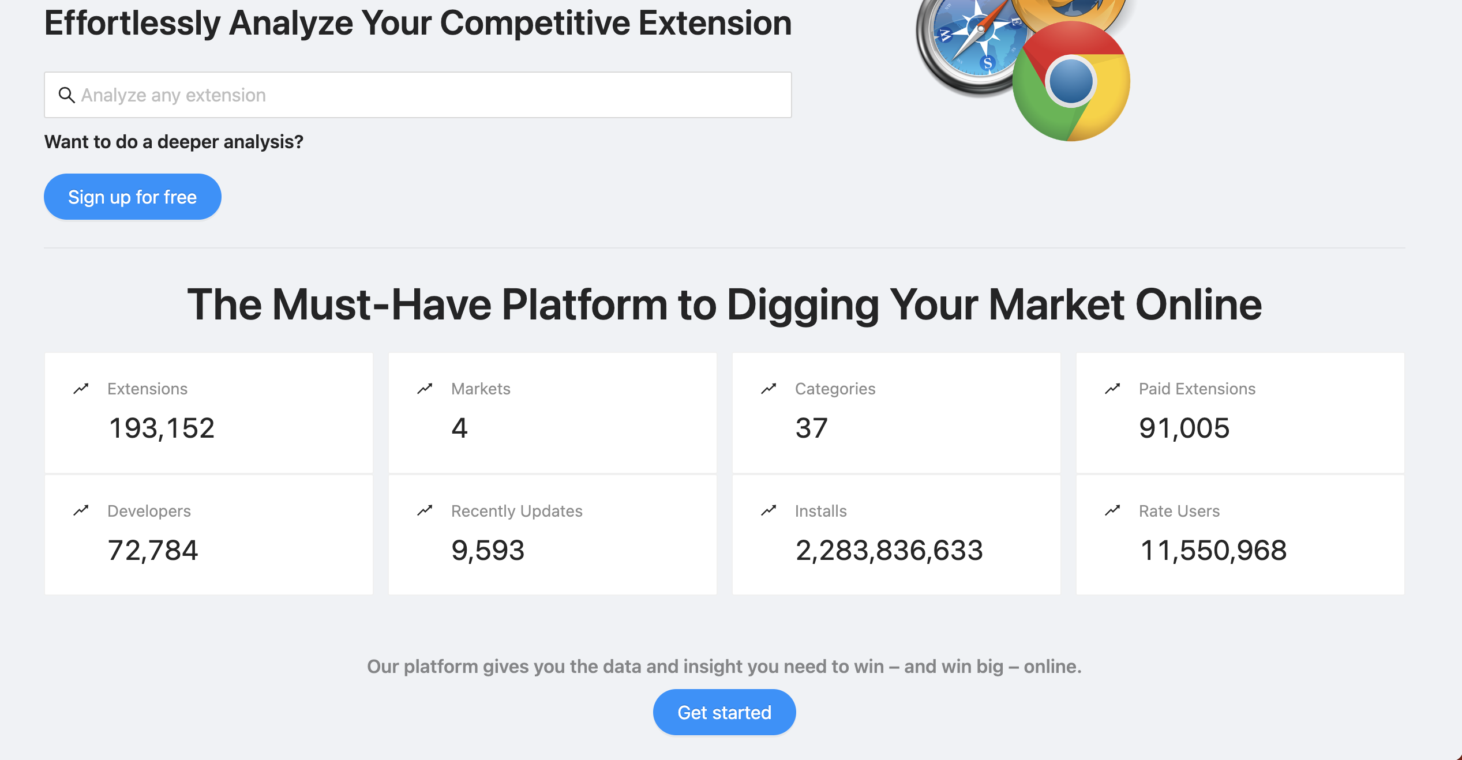Select the Installs total 2,283,836,633
The image size is (1462, 760).
pos(889,550)
